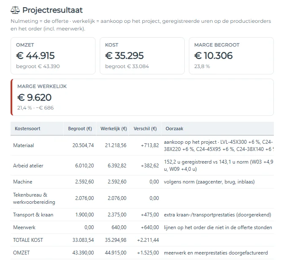This screenshot has height=260, width=281.
Task: Click '21,4 % · −€ 686' under Marge werkelijk
Action: pos(35,108)
